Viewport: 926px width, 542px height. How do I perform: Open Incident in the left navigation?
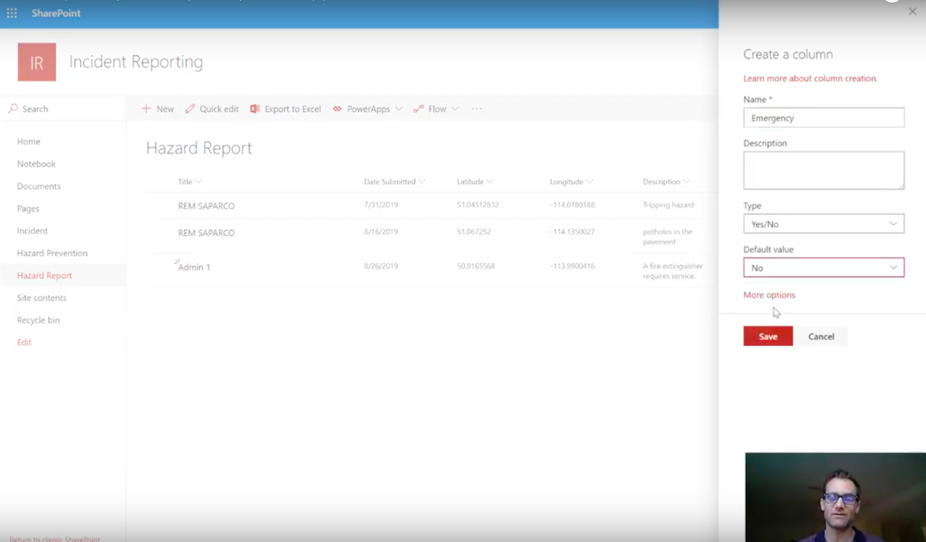[x=32, y=231]
